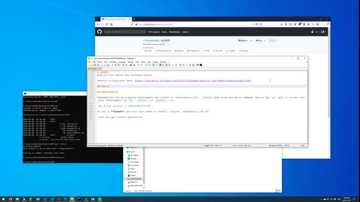
Task: Open Marketplace in GitHub header
Action: pos(174,32)
